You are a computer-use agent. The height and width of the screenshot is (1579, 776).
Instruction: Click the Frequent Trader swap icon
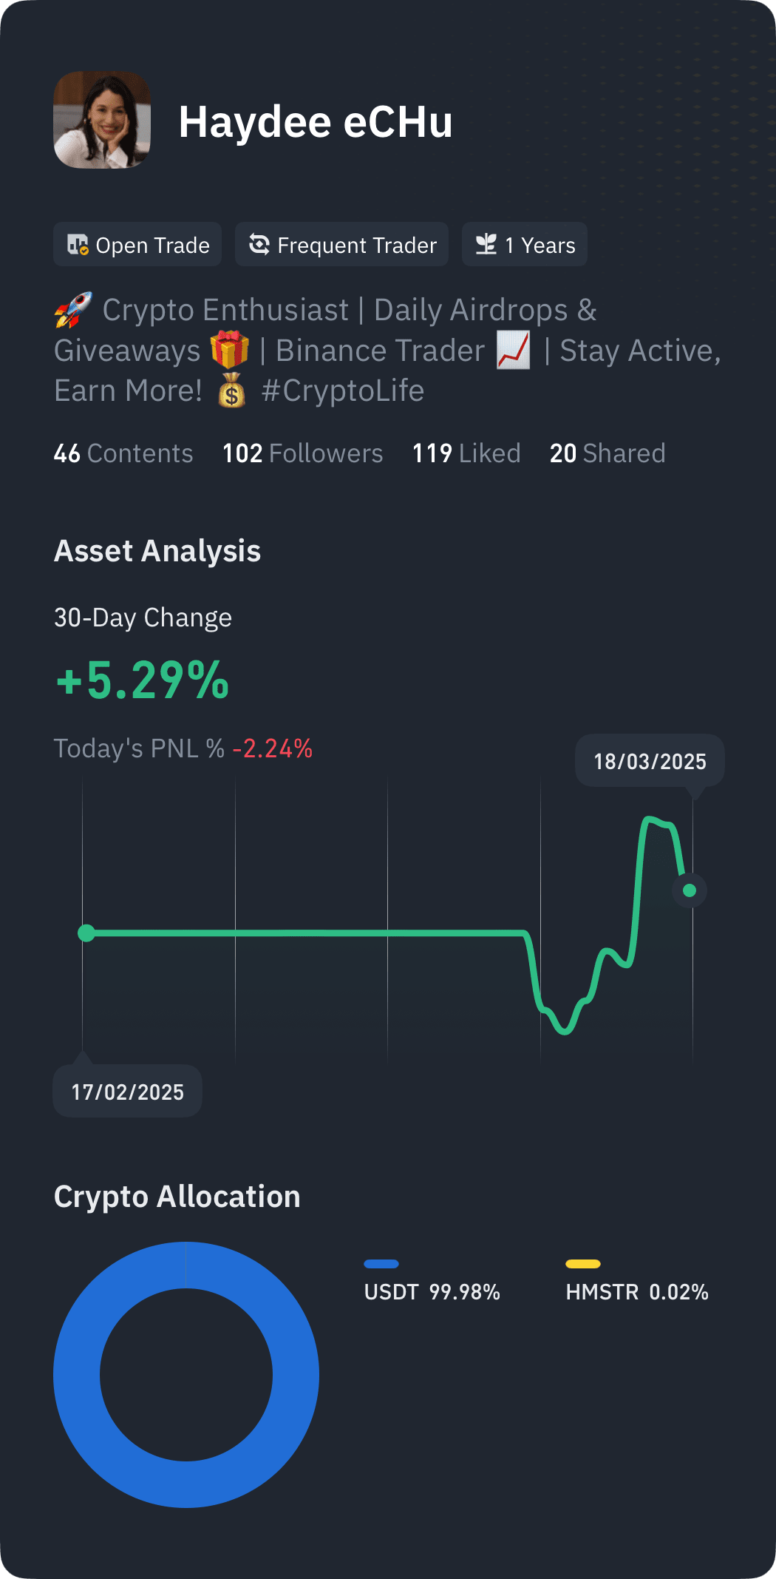pyautogui.click(x=259, y=244)
